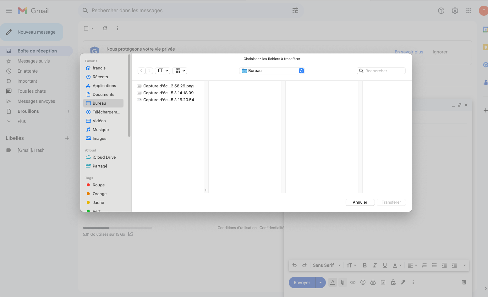Click the insert link icon
Screen dimensions: 488x297
pyautogui.click(x=353, y=282)
